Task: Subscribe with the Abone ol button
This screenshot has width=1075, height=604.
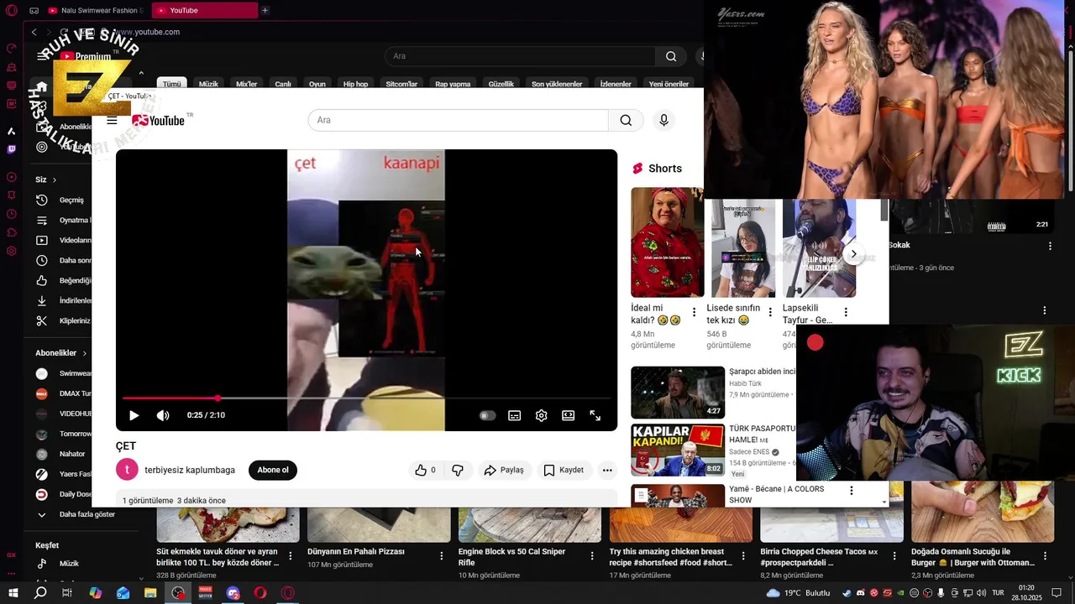Action: click(x=273, y=470)
